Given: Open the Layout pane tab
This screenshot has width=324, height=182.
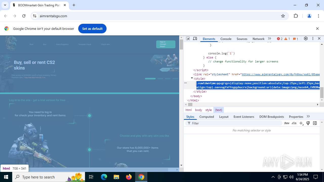Looking at the screenshot, I should [224, 117].
